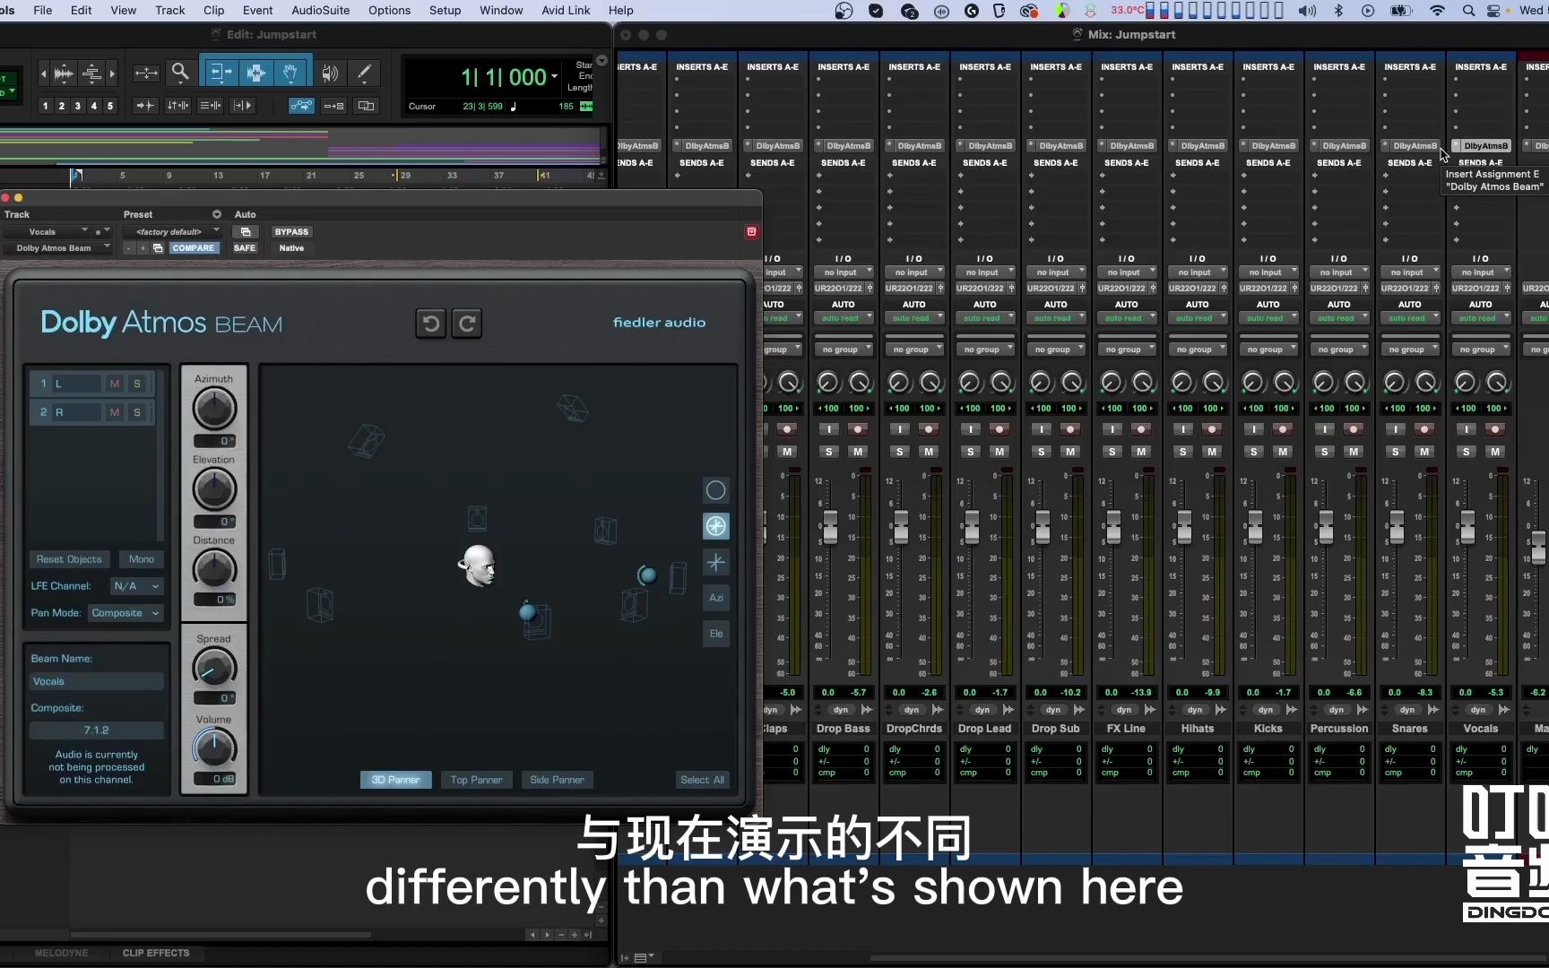
Task: Switch to 3D Panner view
Action: pyautogui.click(x=396, y=780)
